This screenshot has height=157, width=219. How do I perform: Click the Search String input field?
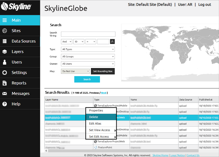point(88,34)
